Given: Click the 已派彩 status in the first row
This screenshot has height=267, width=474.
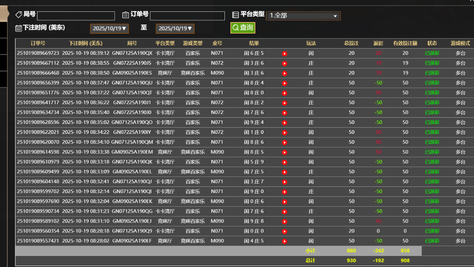Looking at the screenshot, I should pos(432,53).
